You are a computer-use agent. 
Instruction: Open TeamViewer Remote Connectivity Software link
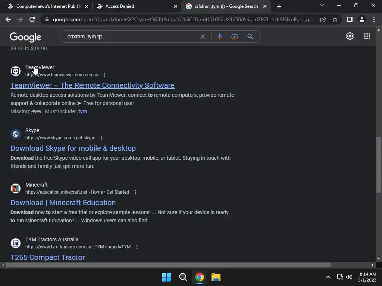pyautogui.click(x=93, y=85)
